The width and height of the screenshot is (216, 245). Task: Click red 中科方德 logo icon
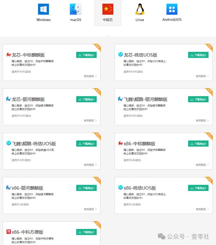pos(9,232)
